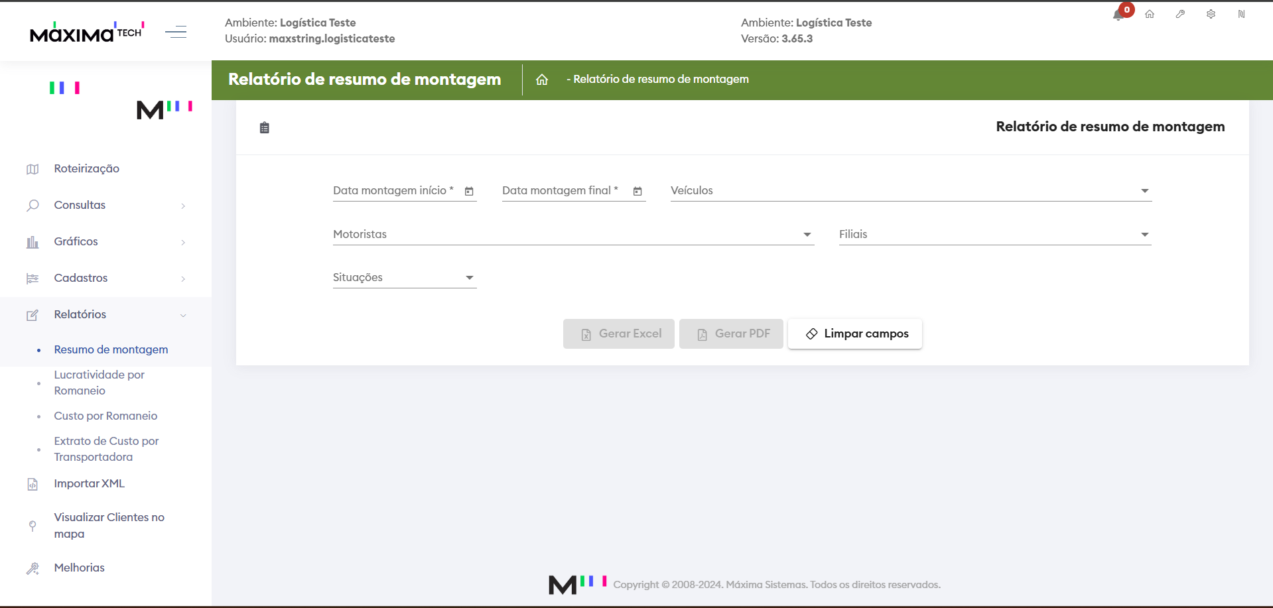Screen dimensions: 1273x608
Task: Open calendar for Data montagem final
Action: 637,191
